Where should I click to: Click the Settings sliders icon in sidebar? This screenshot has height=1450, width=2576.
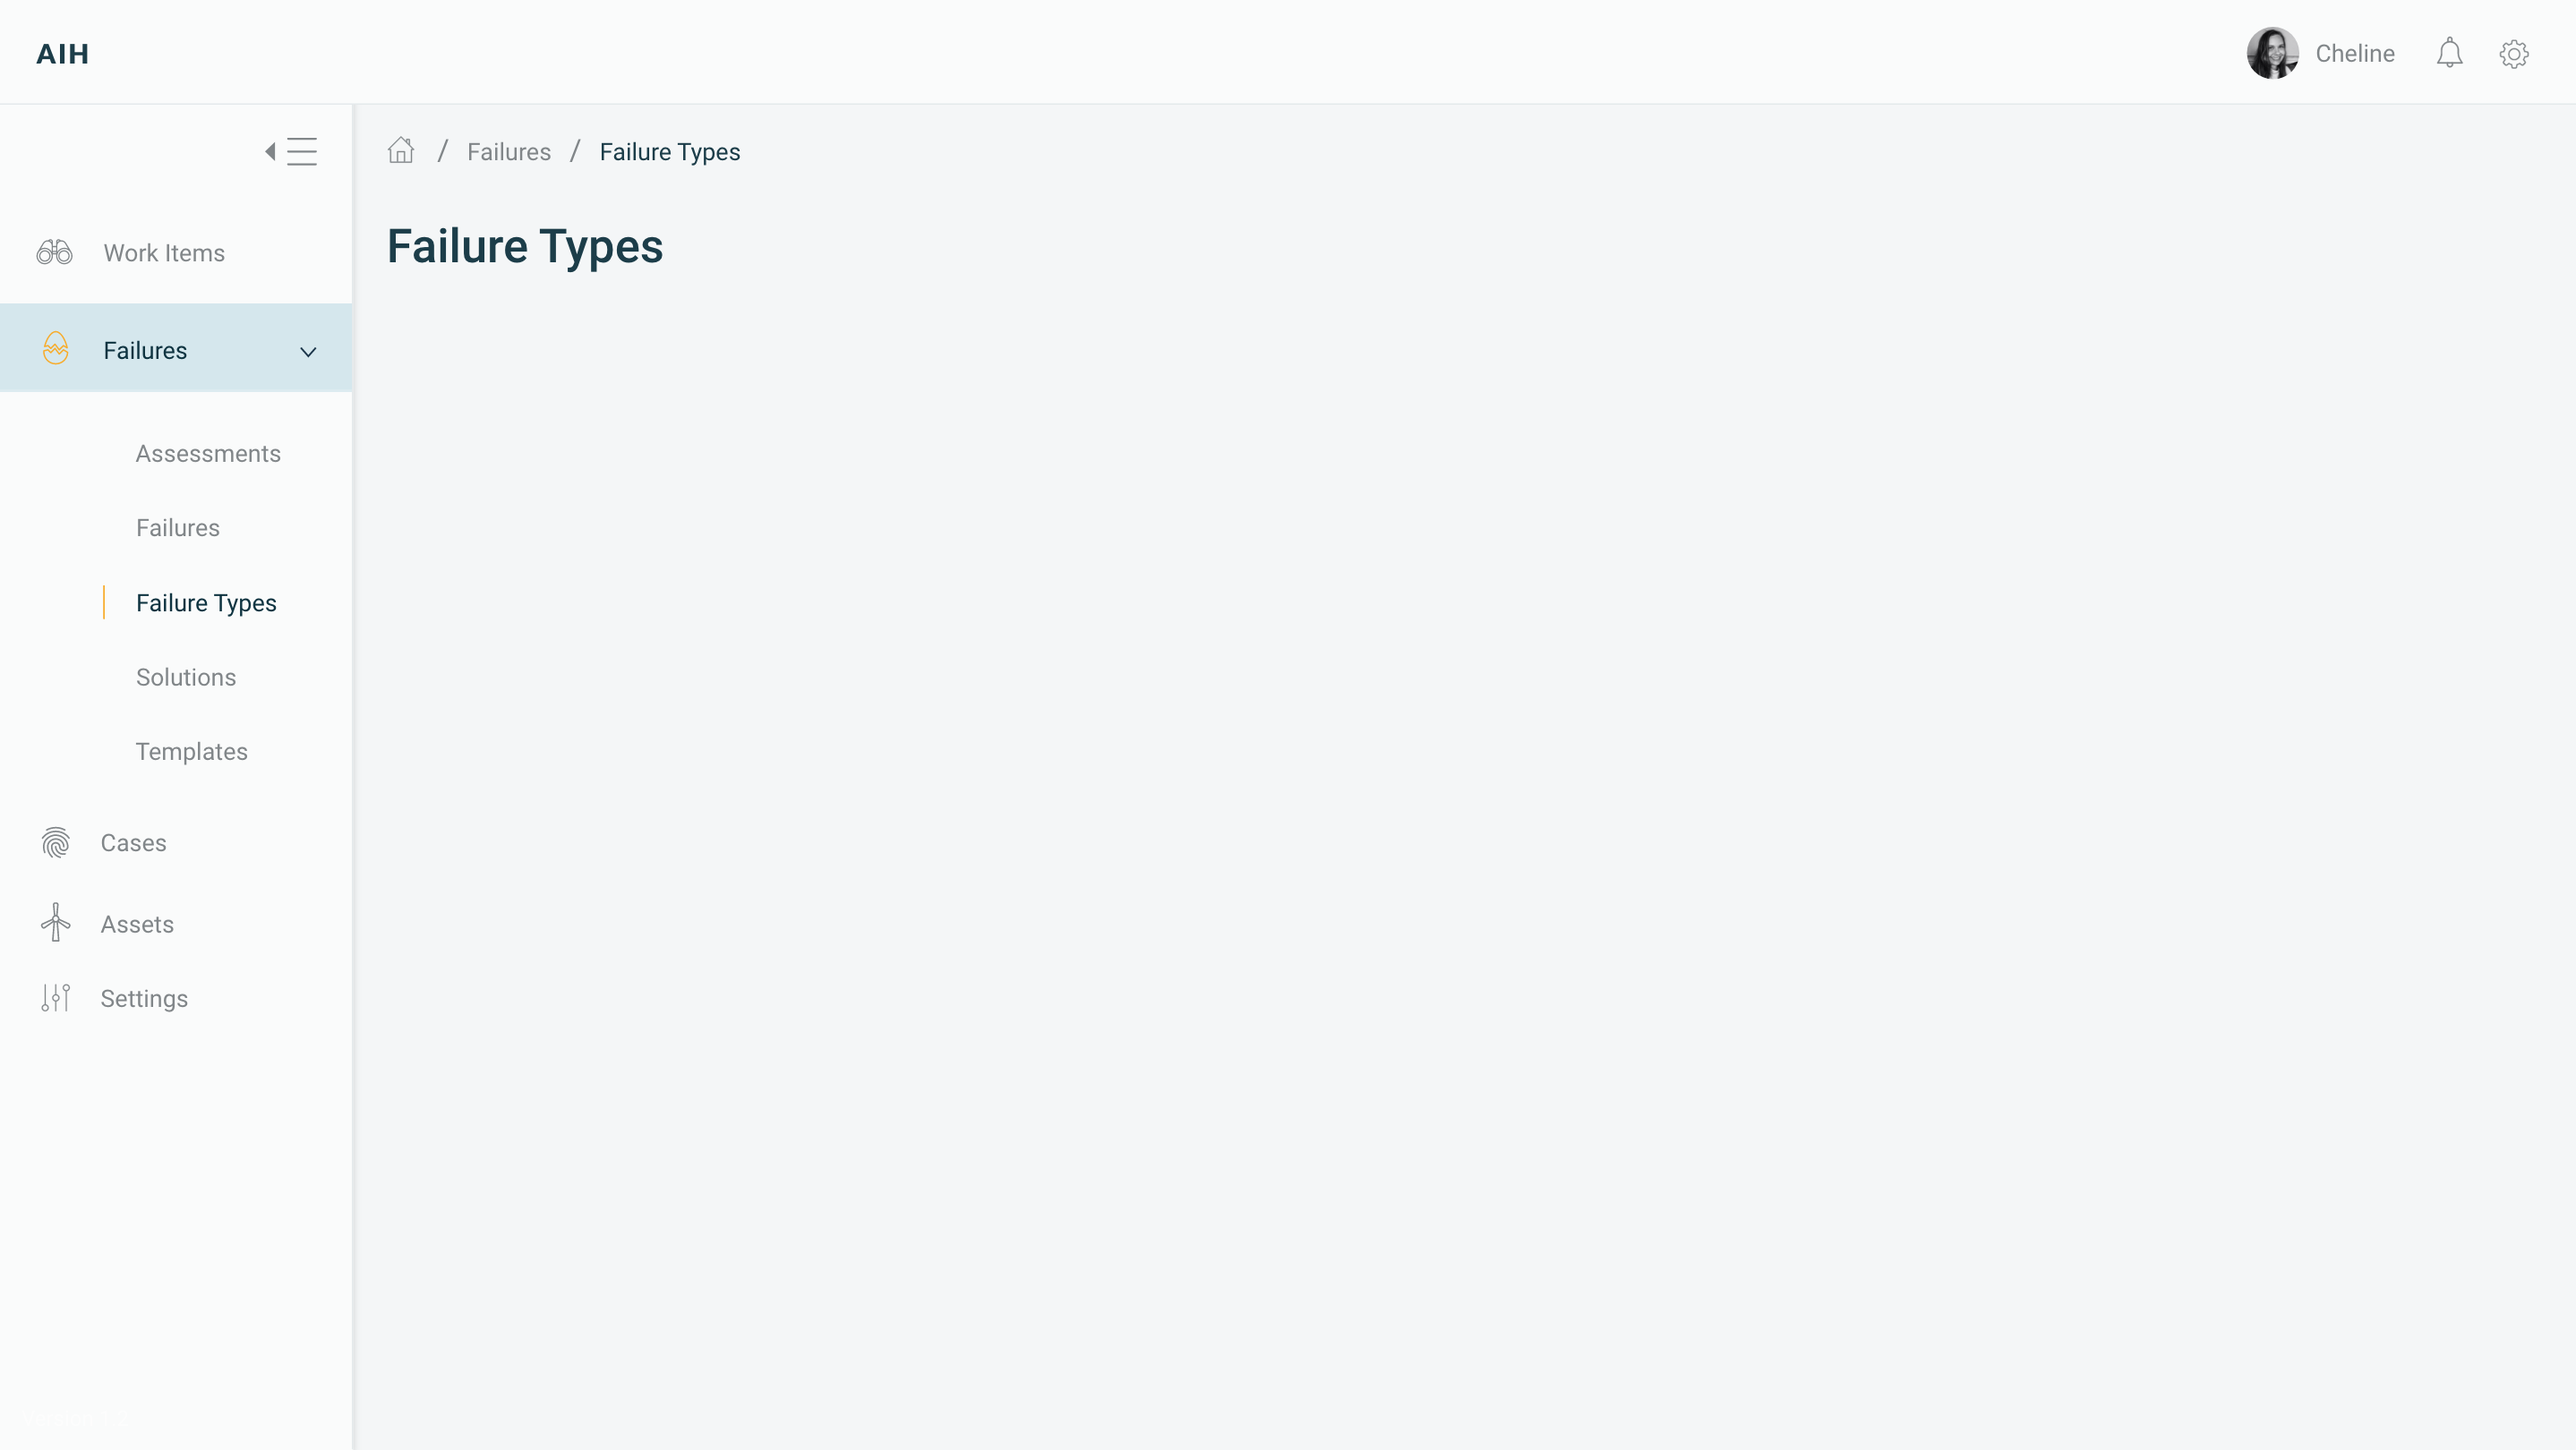pos(56,997)
